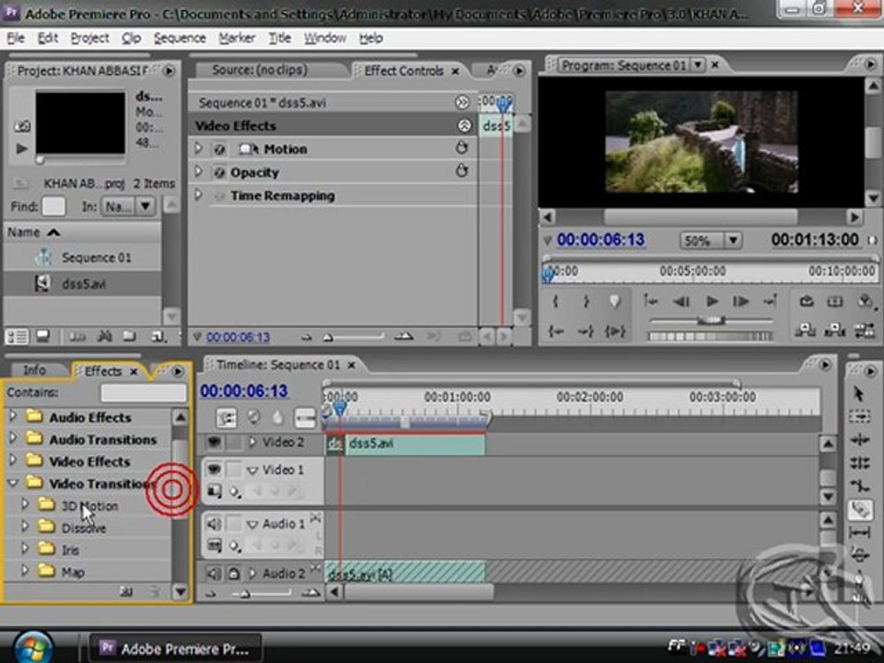The image size is (884, 663).
Task: Click the Safe Margins button
Action: point(835,302)
